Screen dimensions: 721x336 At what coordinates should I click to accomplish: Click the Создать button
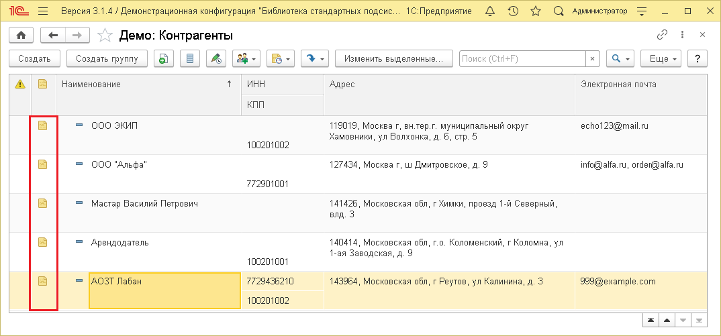coord(34,59)
